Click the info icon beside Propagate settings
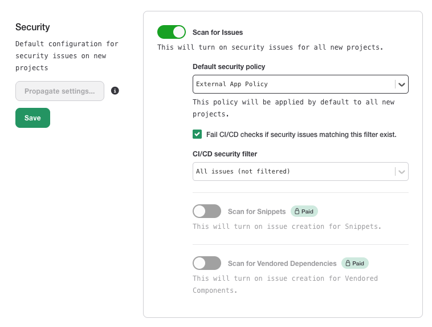 [x=115, y=91]
